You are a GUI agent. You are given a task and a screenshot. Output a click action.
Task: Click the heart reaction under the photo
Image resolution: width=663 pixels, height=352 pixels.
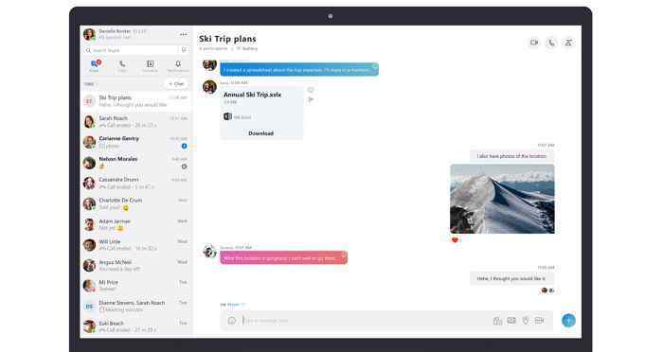click(x=455, y=240)
